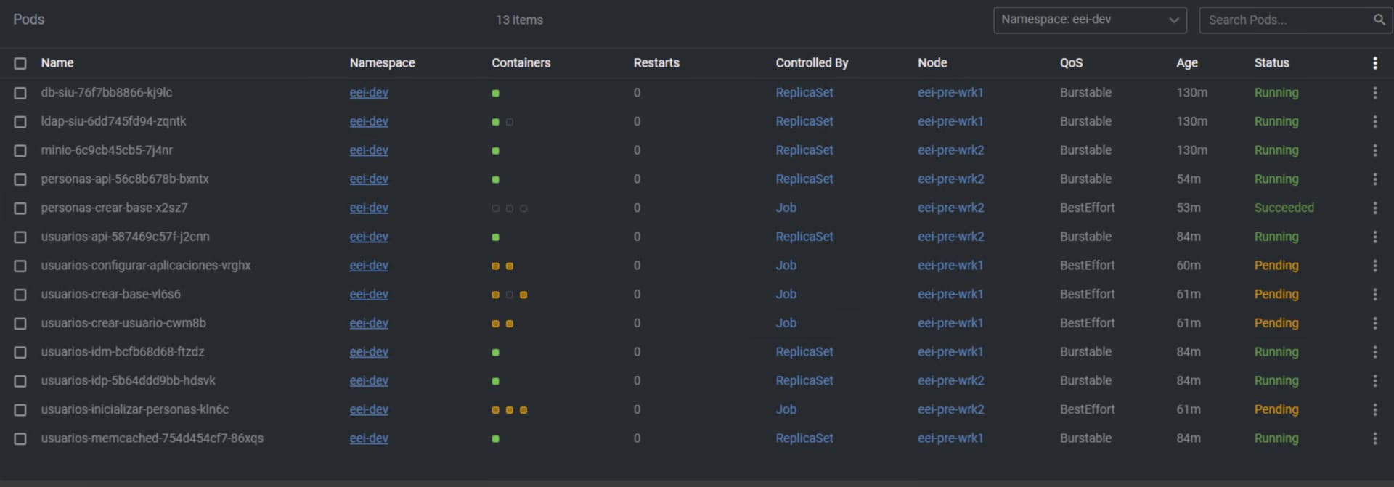1394x487 pixels.
Task: Open node eei-pre-wrk2 link for usuarios-api pod
Action: click(x=950, y=237)
